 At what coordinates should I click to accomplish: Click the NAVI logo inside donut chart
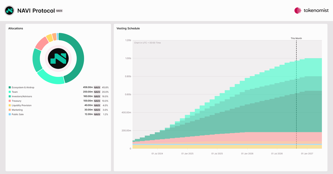point(58,58)
